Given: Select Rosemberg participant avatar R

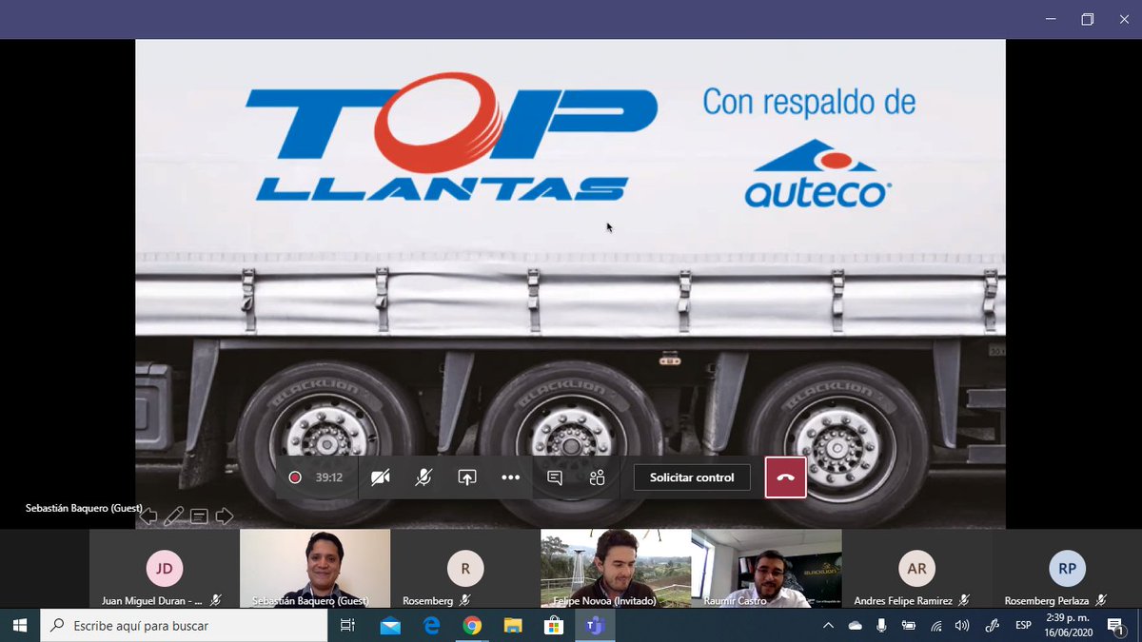Looking at the screenshot, I should 465,569.
